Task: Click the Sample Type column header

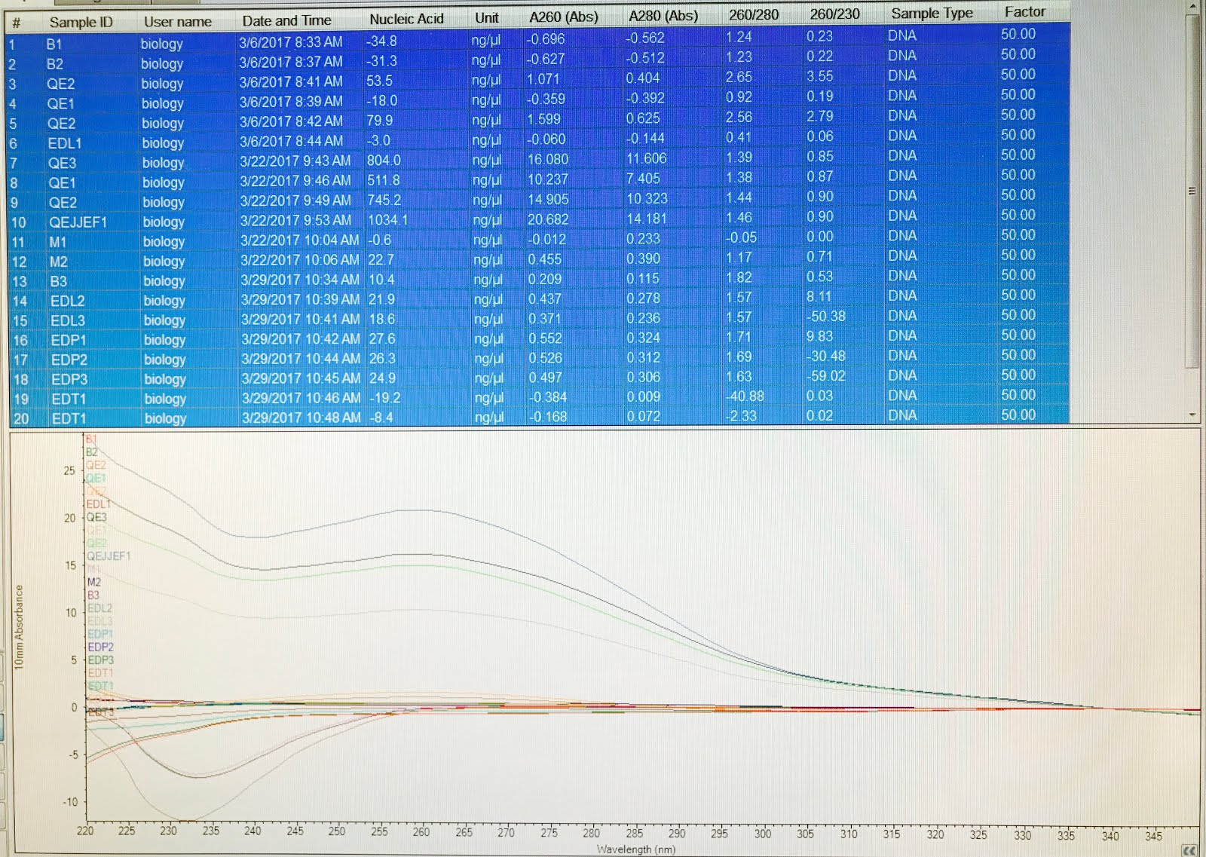Action: [932, 13]
